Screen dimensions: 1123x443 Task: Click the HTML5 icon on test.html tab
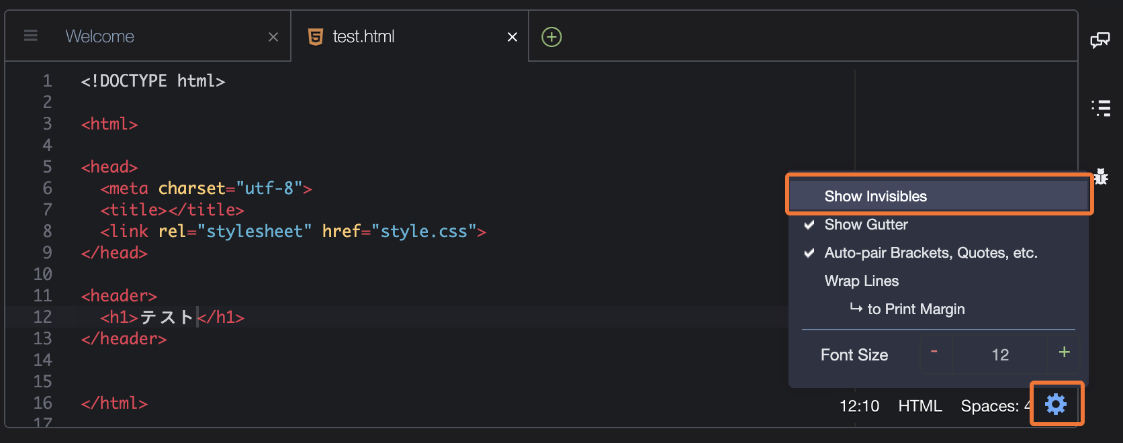pyautogui.click(x=315, y=37)
